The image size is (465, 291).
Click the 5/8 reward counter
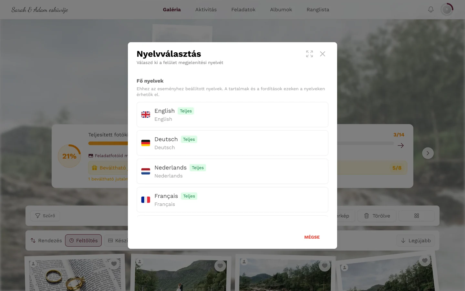[397, 168]
